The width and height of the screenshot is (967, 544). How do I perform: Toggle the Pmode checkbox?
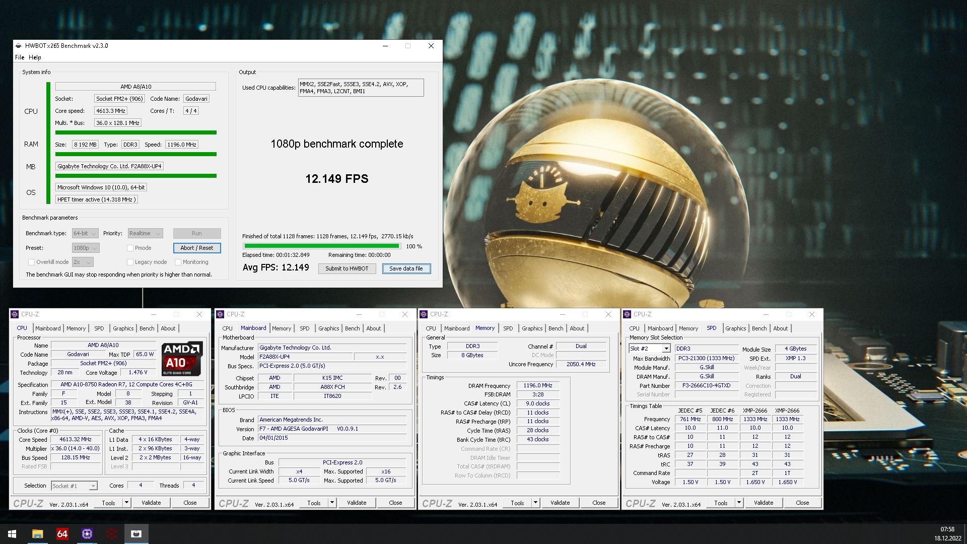(x=130, y=248)
